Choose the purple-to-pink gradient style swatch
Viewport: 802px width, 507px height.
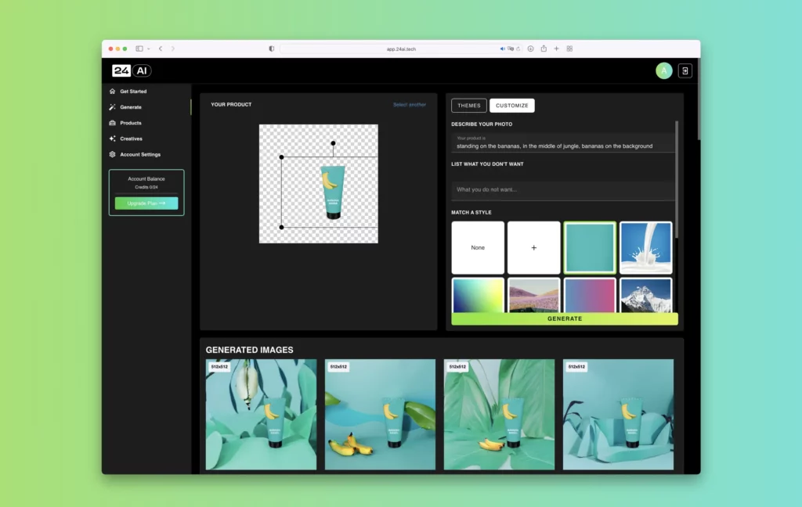point(590,295)
